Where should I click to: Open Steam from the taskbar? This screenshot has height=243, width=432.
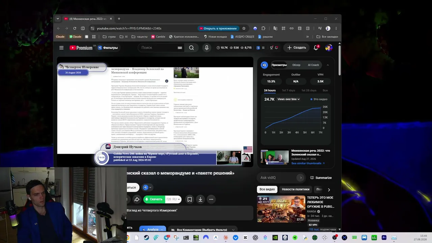[x=146, y=238]
